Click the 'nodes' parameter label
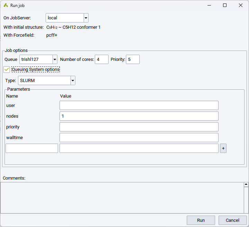249x227 pixels. click(x=12, y=116)
